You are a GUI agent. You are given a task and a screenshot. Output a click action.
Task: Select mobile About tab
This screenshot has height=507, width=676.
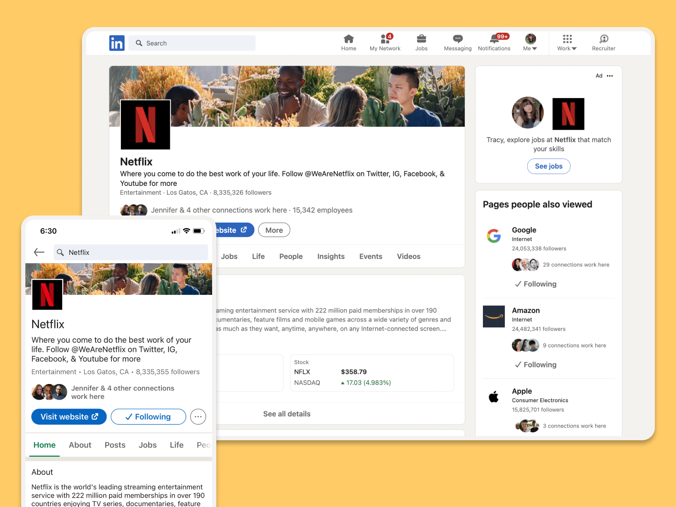[80, 445]
